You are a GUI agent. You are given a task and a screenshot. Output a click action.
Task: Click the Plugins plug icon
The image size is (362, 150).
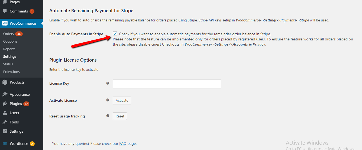[x=5, y=104]
